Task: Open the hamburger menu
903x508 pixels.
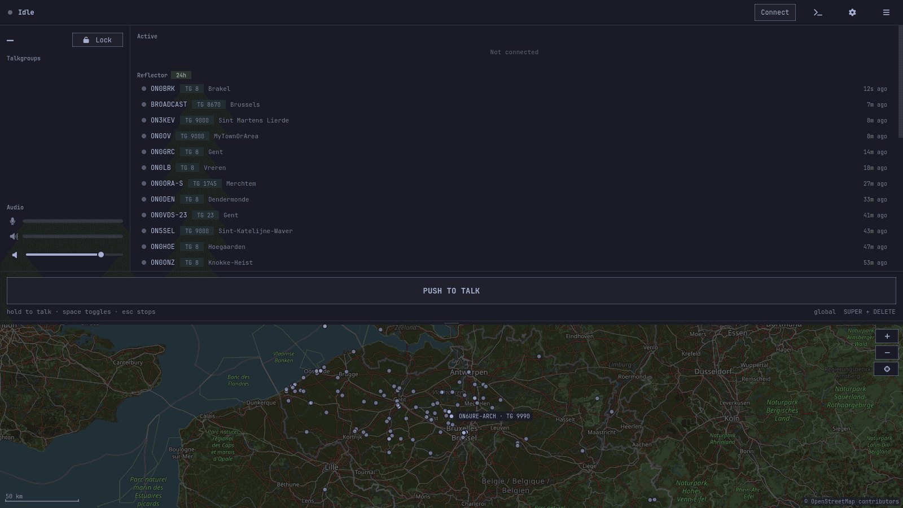Action: click(886, 12)
